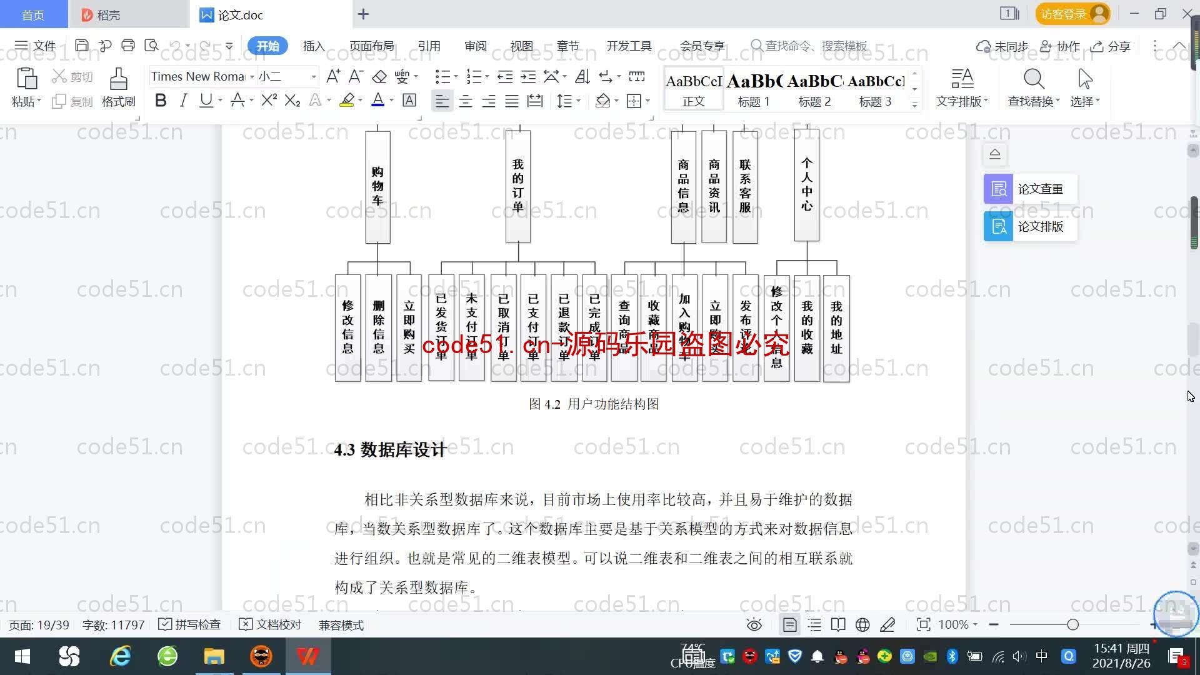Drag the zoom level slider at bottom

(1071, 625)
